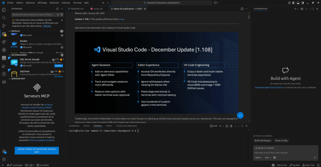Open the lightning bolt activity bar view
Screen dimensions: 321x167
point(4,50)
